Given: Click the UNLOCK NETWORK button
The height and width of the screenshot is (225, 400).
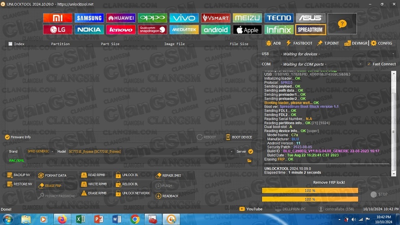Looking at the screenshot, I should tap(132, 193).
